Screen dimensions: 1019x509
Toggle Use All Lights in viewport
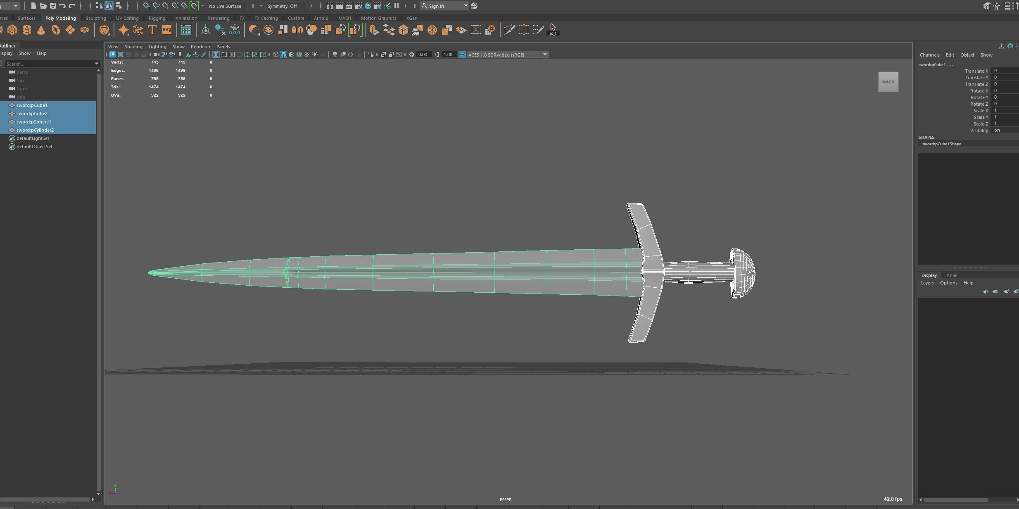point(315,54)
